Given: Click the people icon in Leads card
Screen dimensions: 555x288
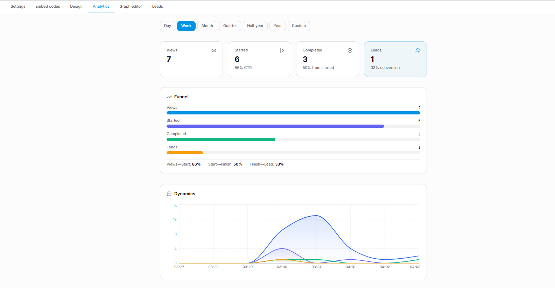Looking at the screenshot, I should pos(418,50).
